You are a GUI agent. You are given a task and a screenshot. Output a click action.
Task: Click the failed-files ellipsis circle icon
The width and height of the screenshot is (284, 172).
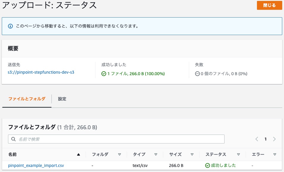[x=197, y=74]
